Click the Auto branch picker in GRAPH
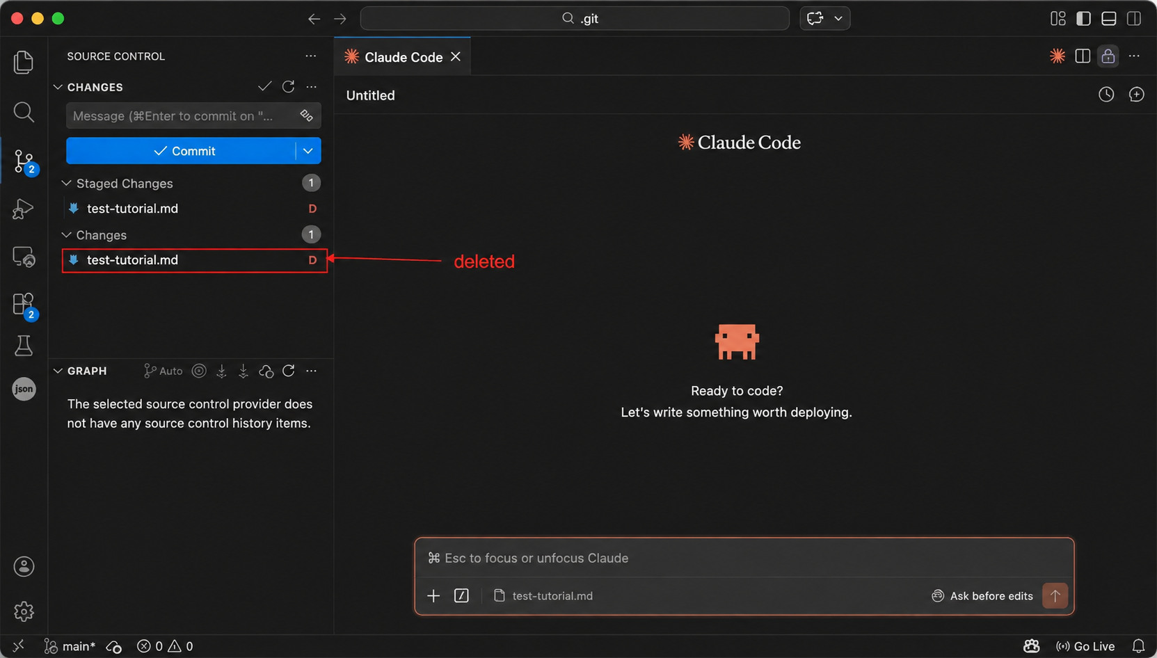The image size is (1157, 658). pos(163,371)
